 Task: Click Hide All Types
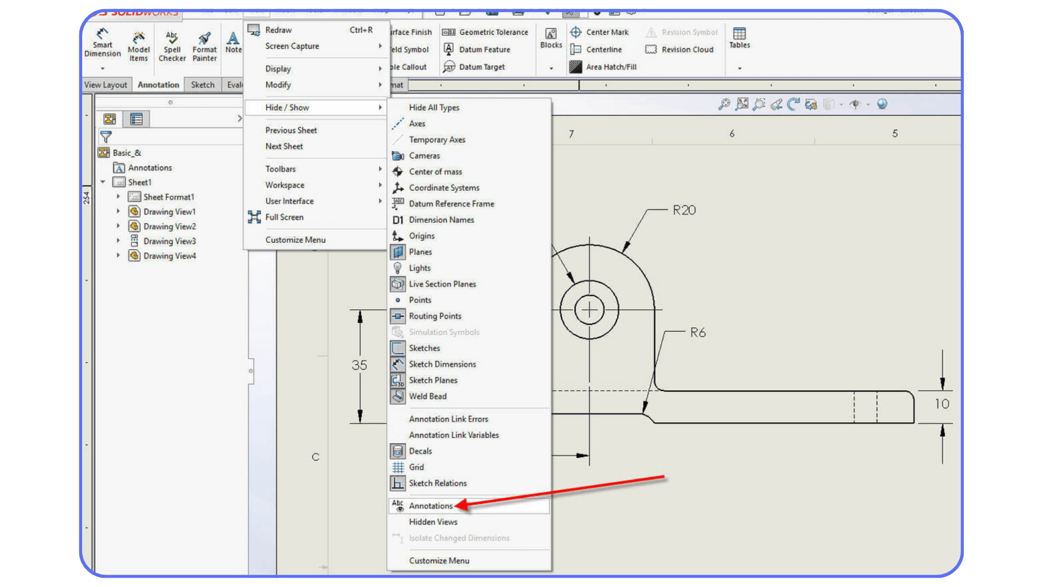pos(433,107)
